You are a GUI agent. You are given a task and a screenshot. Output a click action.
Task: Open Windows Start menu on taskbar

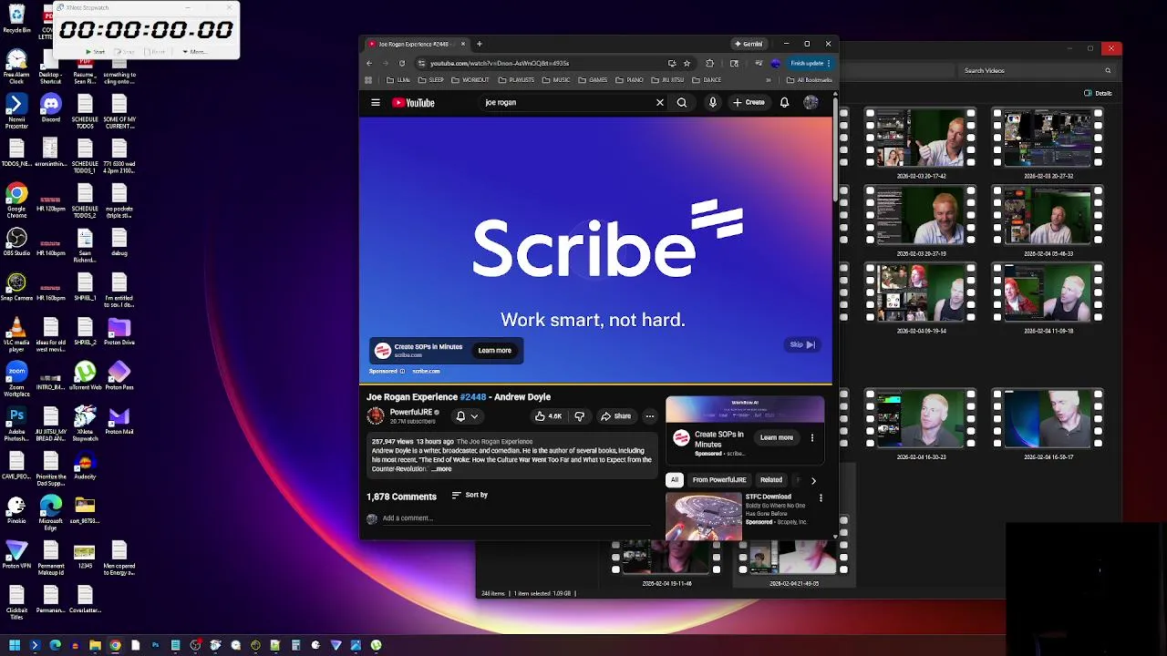[15, 645]
